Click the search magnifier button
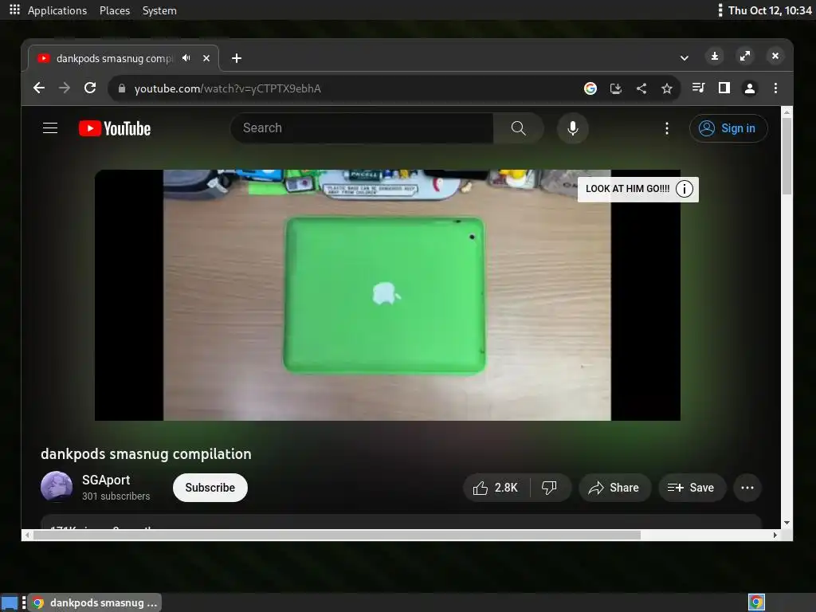 tap(518, 128)
